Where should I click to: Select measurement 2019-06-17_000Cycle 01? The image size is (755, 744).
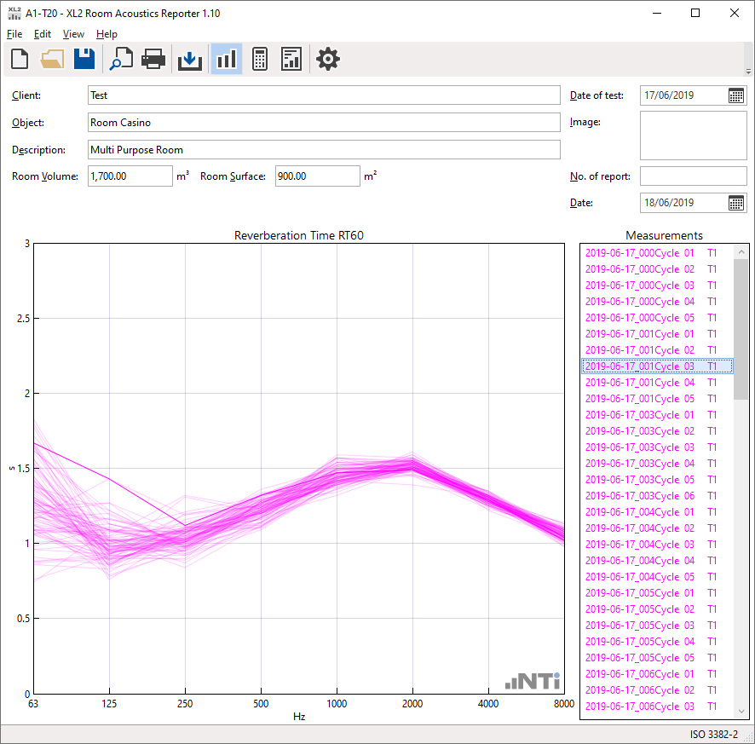click(651, 253)
